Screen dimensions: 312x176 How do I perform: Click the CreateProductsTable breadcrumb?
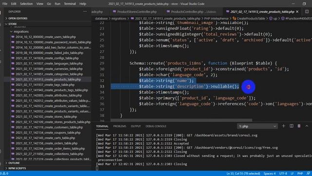(x=249, y=19)
